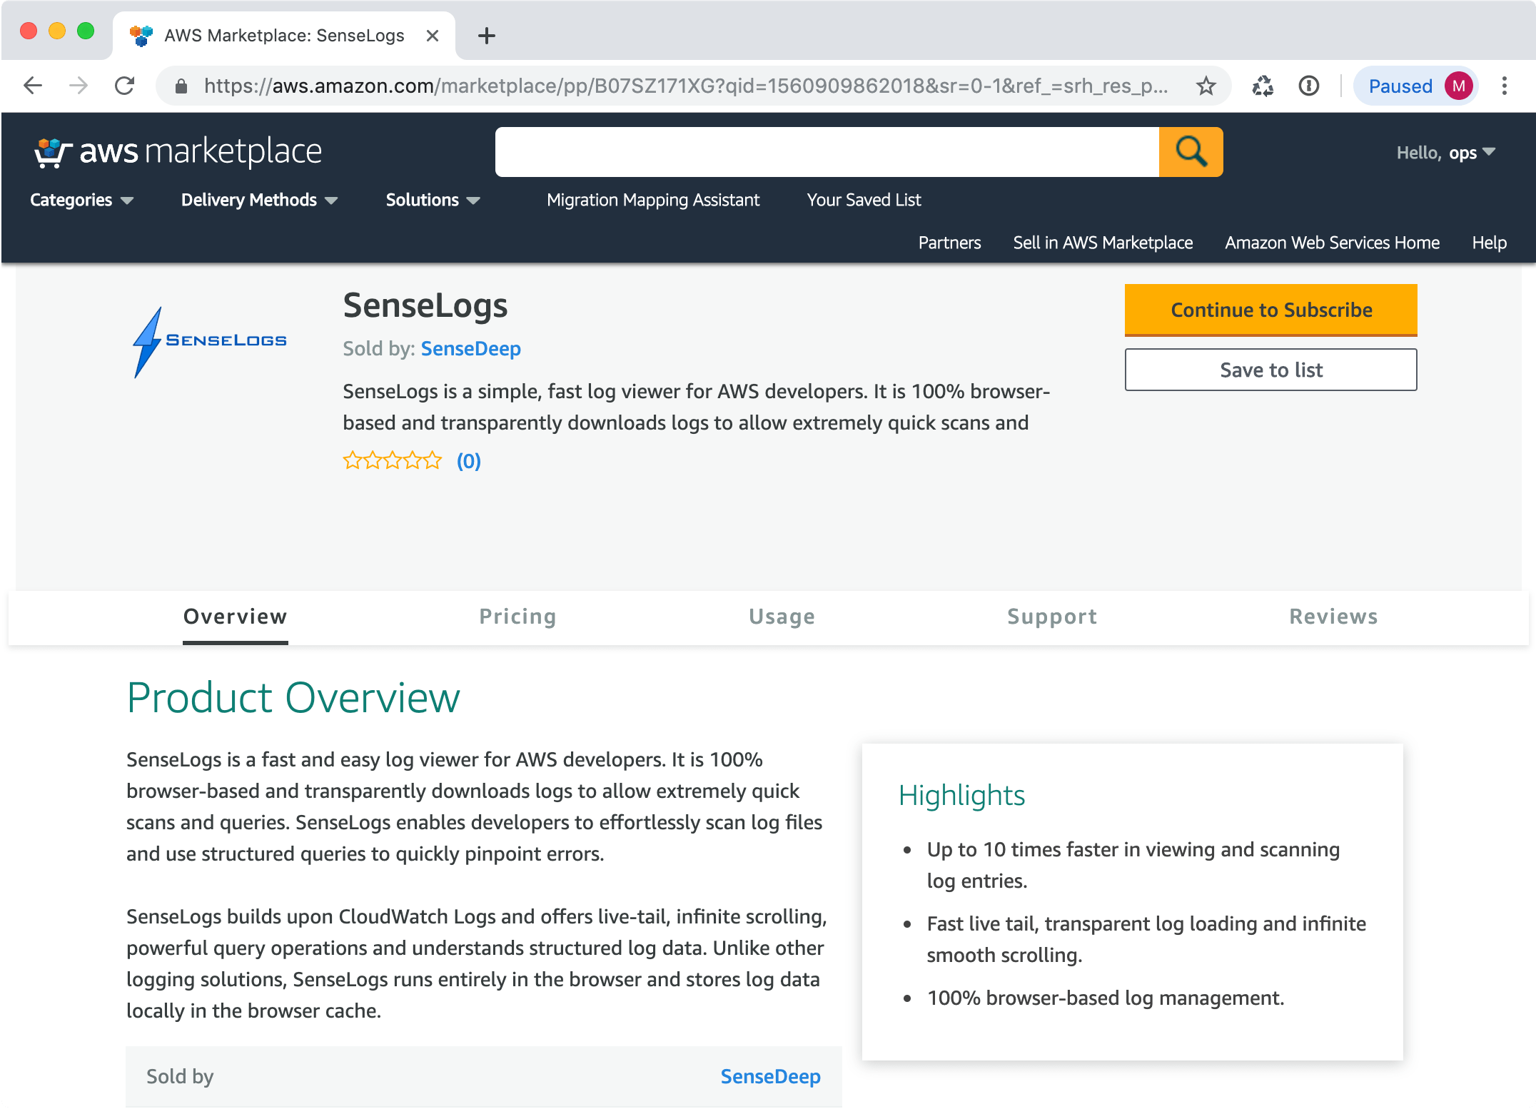Click the browser forward arrow

click(79, 86)
